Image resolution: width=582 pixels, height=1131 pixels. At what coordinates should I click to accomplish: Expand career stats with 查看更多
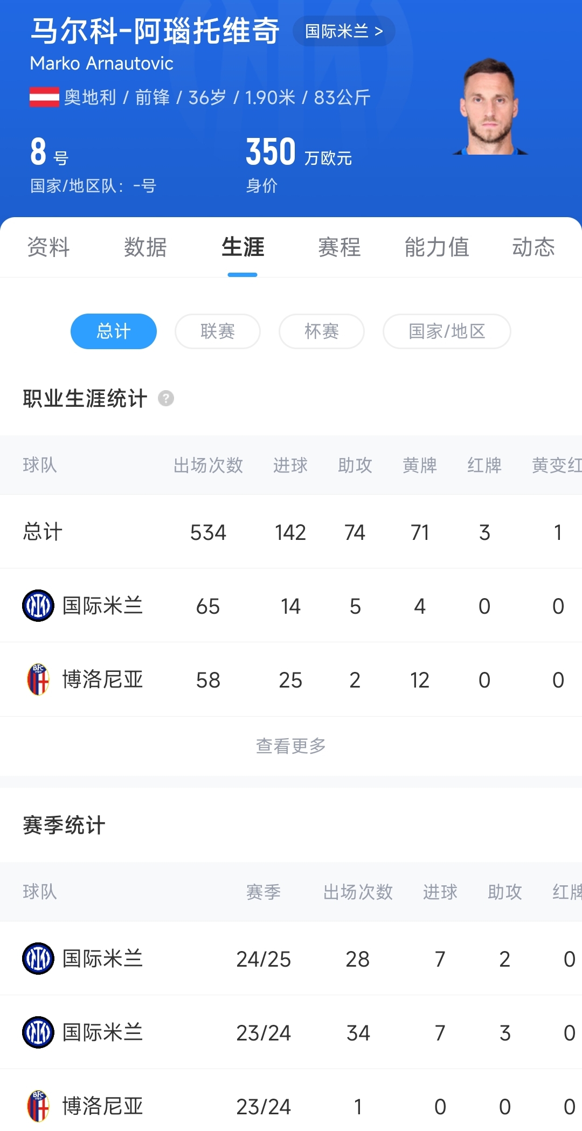coord(291,746)
